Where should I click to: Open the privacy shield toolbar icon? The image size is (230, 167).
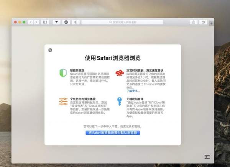coord(76,22)
